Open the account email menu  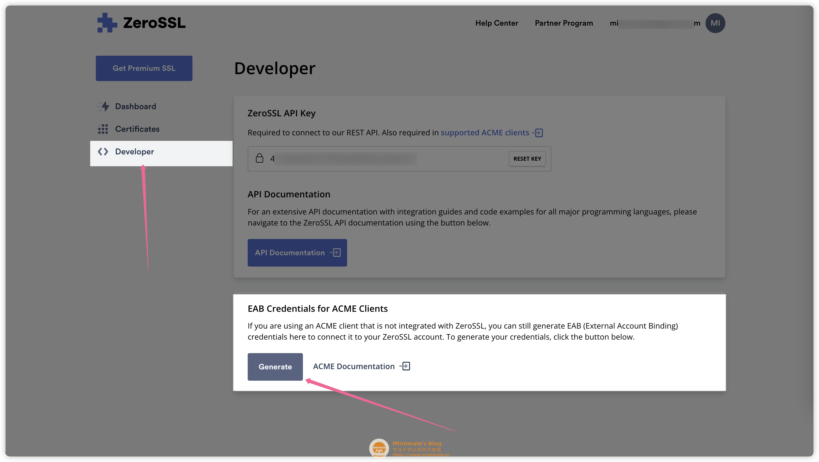pos(655,23)
